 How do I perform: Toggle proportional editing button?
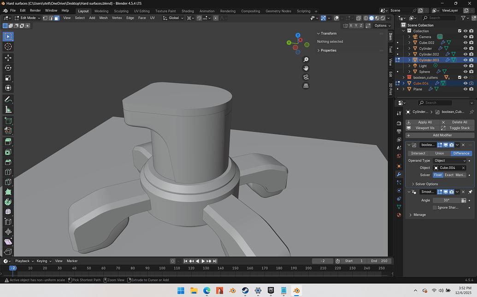click(216, 18)
